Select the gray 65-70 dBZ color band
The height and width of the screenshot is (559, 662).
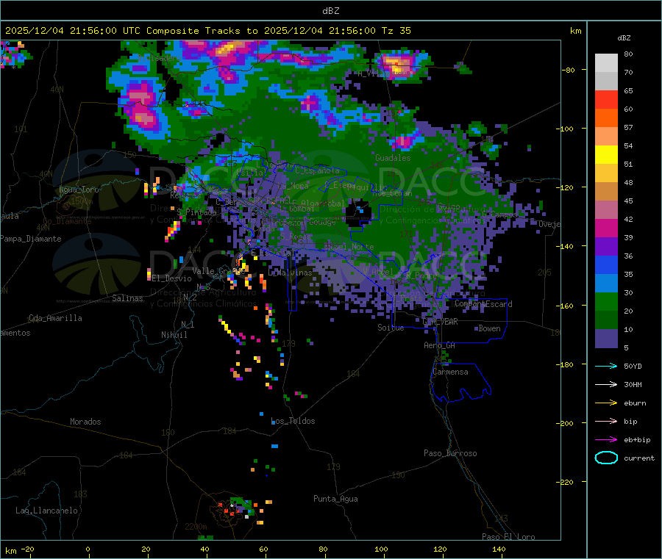coord(606,82)
